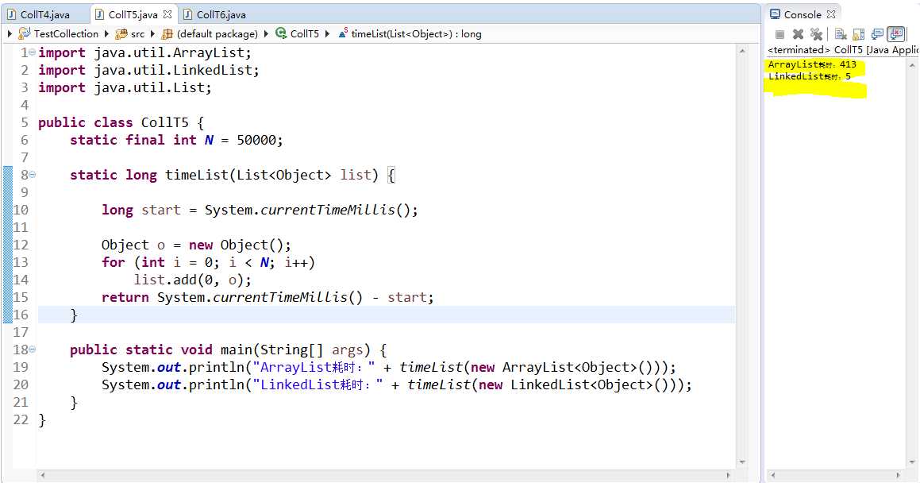The width and height of the screenshot is (920, 483).
Task: Expand breadcrumb arrow before timeList method
Action: (327, 34)
